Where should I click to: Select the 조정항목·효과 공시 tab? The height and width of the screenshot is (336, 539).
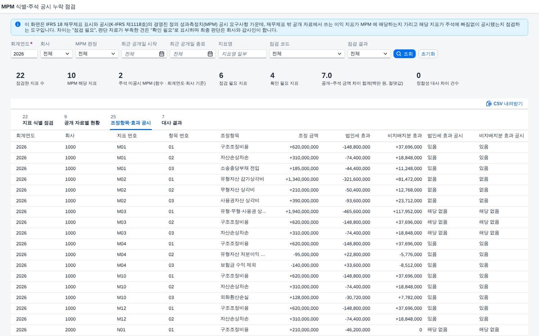click(x=131, y=120)
